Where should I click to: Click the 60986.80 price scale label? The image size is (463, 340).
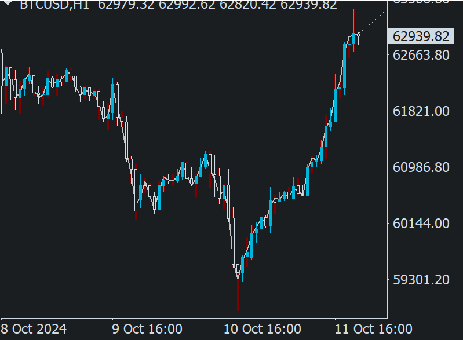point(421,167)
